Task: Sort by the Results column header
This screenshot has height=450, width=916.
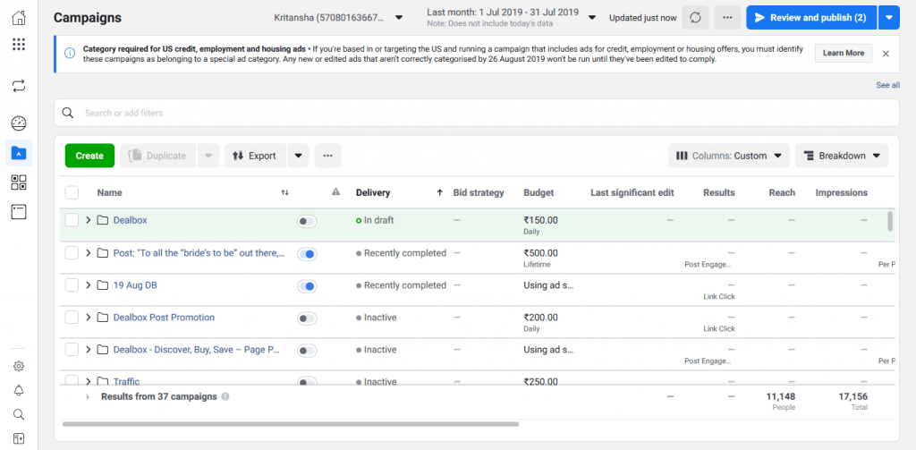Action: (719, 192)
